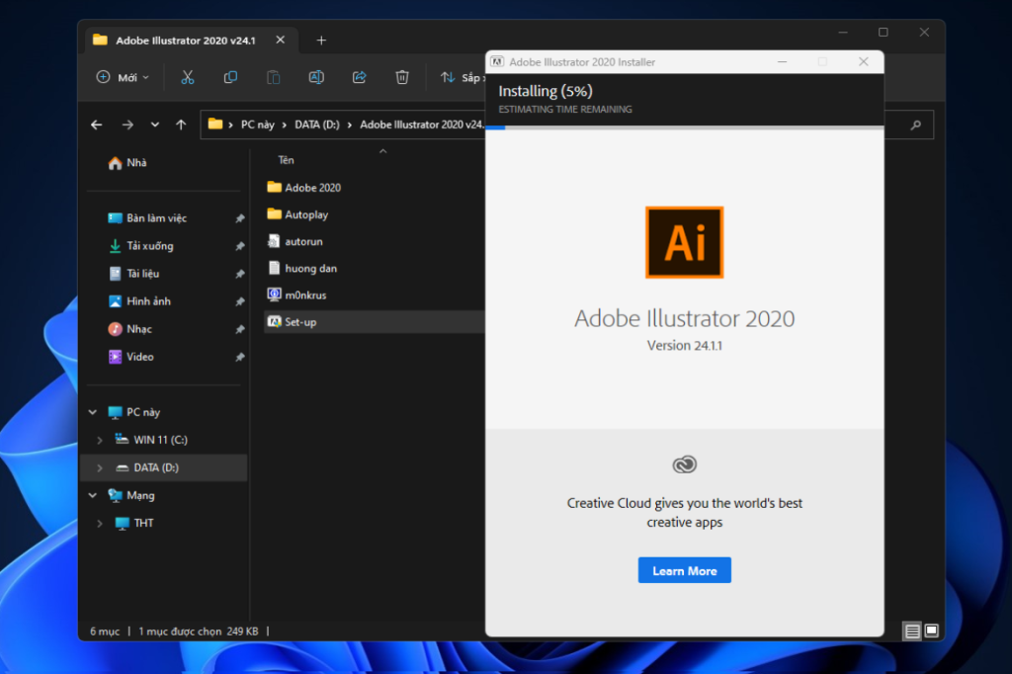This screenshot has height=674, width=1012.
Task: Expand the DATA (D:) drive node
Action: pyautogui.click(x=100, y=468)
